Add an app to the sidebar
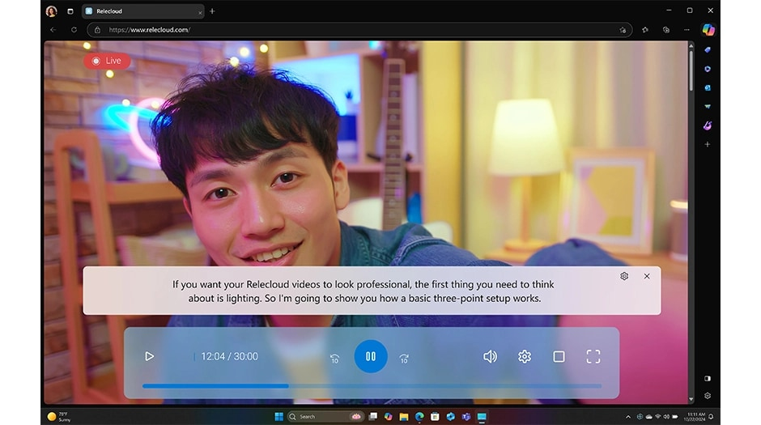This screenshot has height=425, width=761. coord(708,145)
